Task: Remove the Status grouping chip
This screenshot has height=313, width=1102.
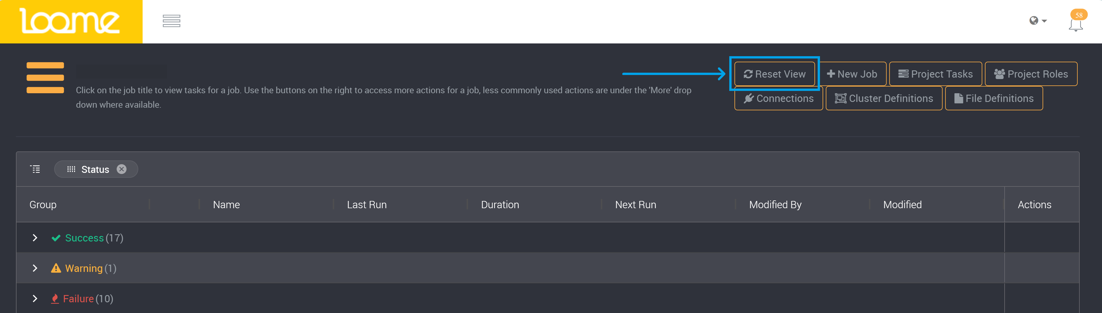Action: tap(121, 169)
